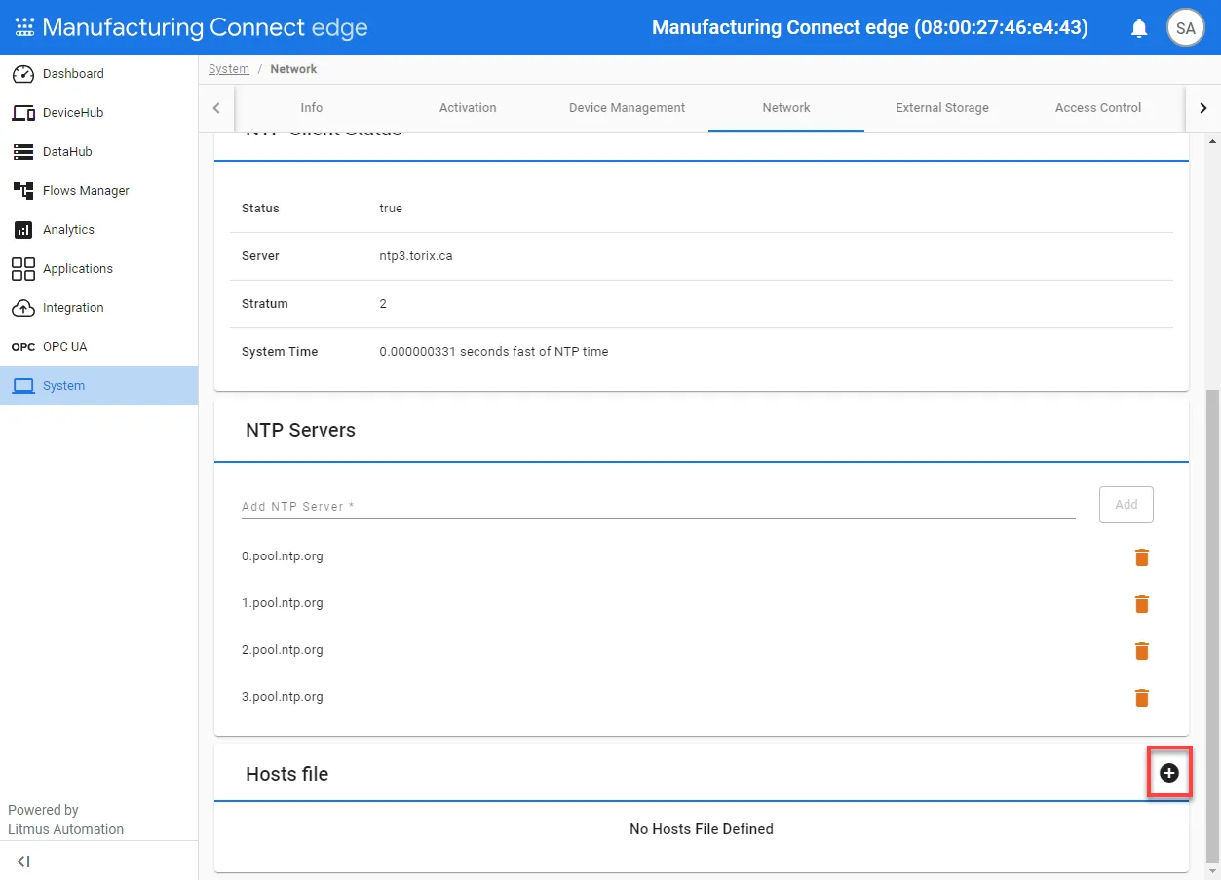Select the ntp3.torix.ca server value

(416, 256)
